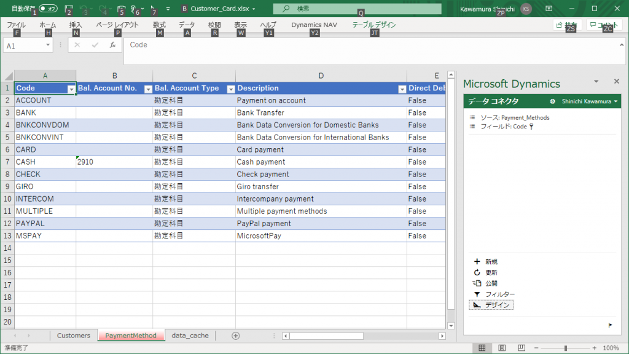
Task: Open data connector settings gear icon
Action: 552,101
